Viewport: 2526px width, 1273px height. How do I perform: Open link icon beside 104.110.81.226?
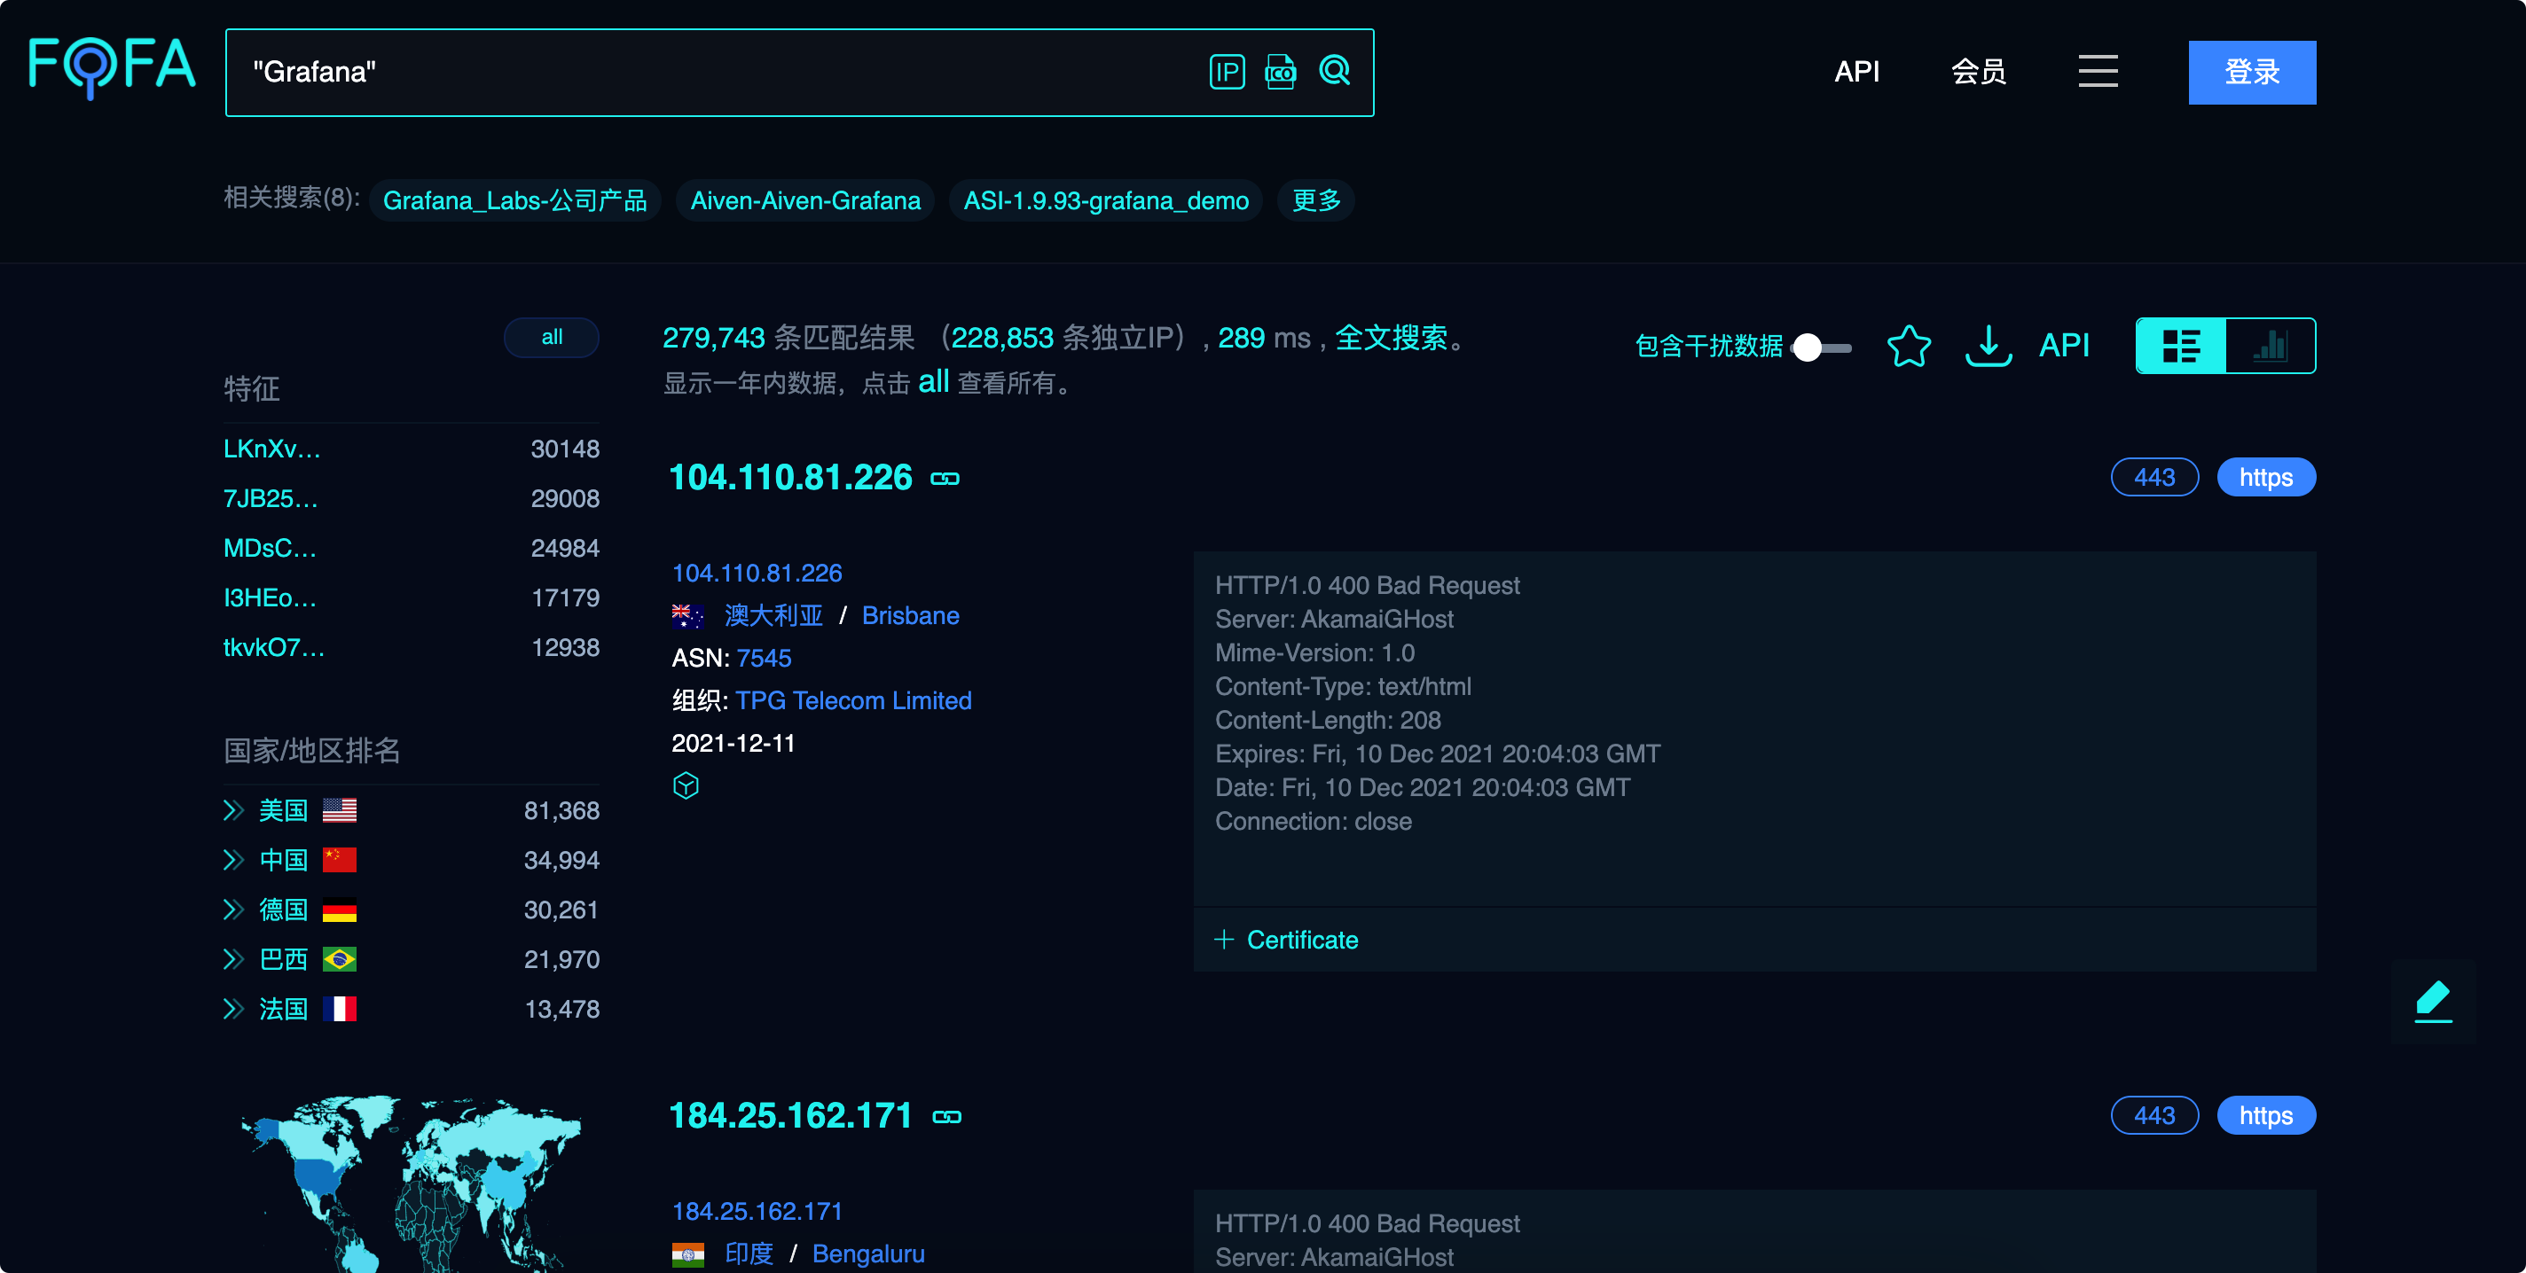(945, 478)
